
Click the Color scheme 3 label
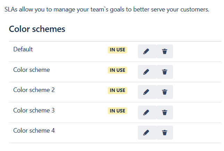coord(34,110)
